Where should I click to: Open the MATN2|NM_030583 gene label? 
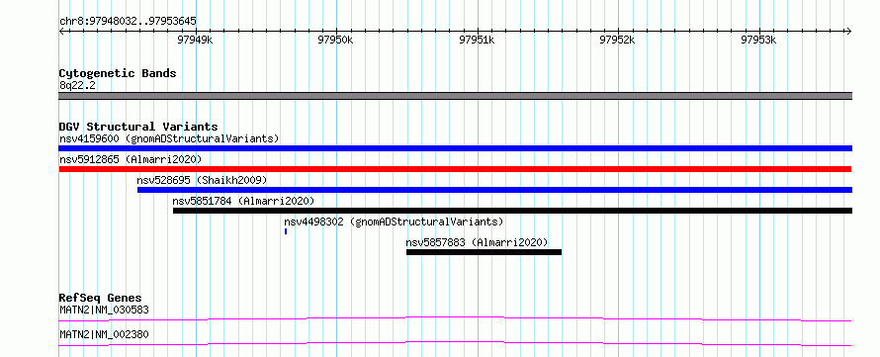[104, 310]
